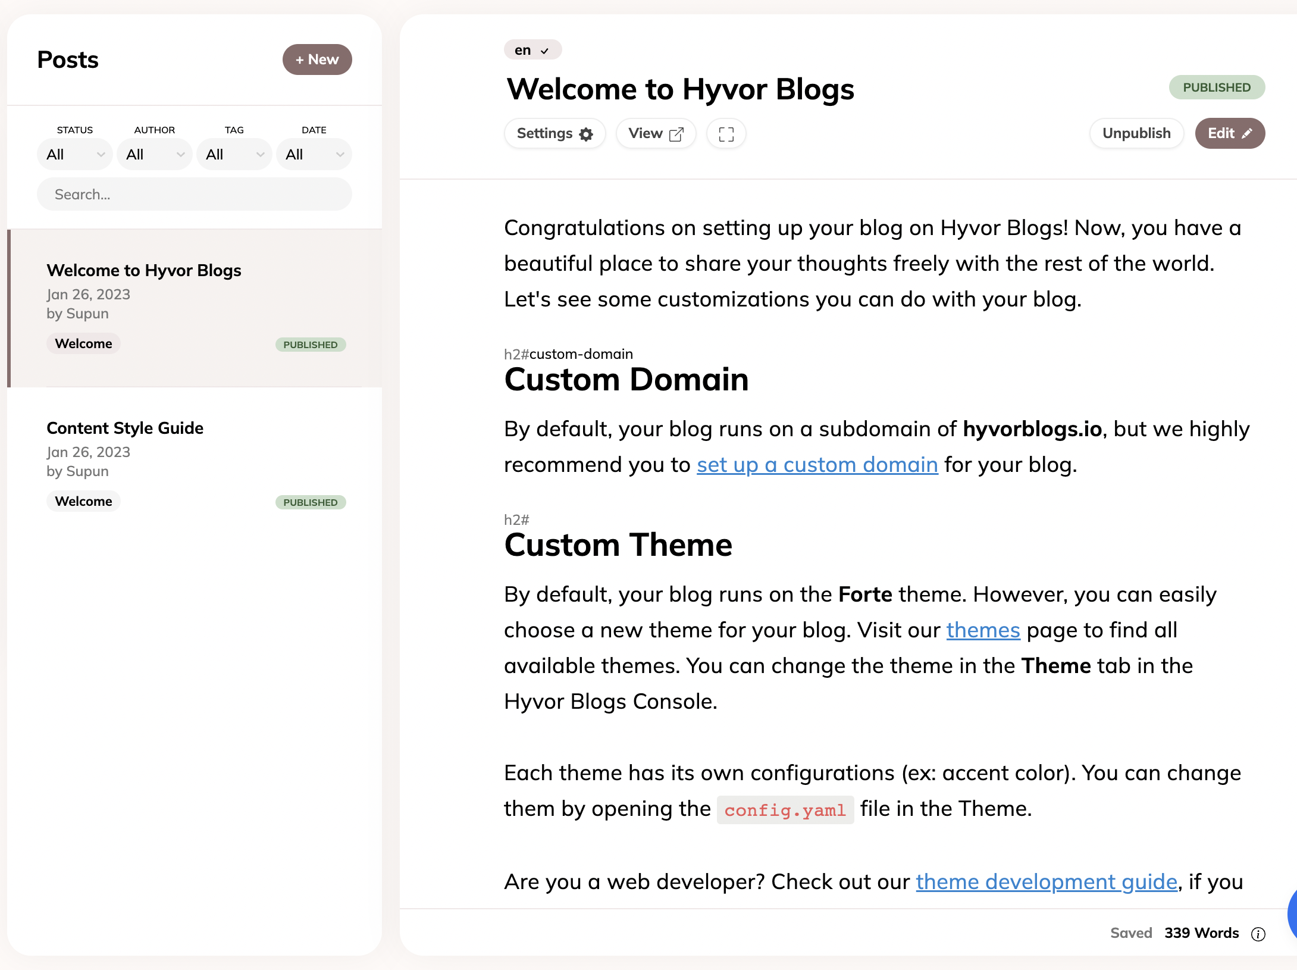
Task: Click the PUBLISHED status badge in header
Action: coord(1216,87)
